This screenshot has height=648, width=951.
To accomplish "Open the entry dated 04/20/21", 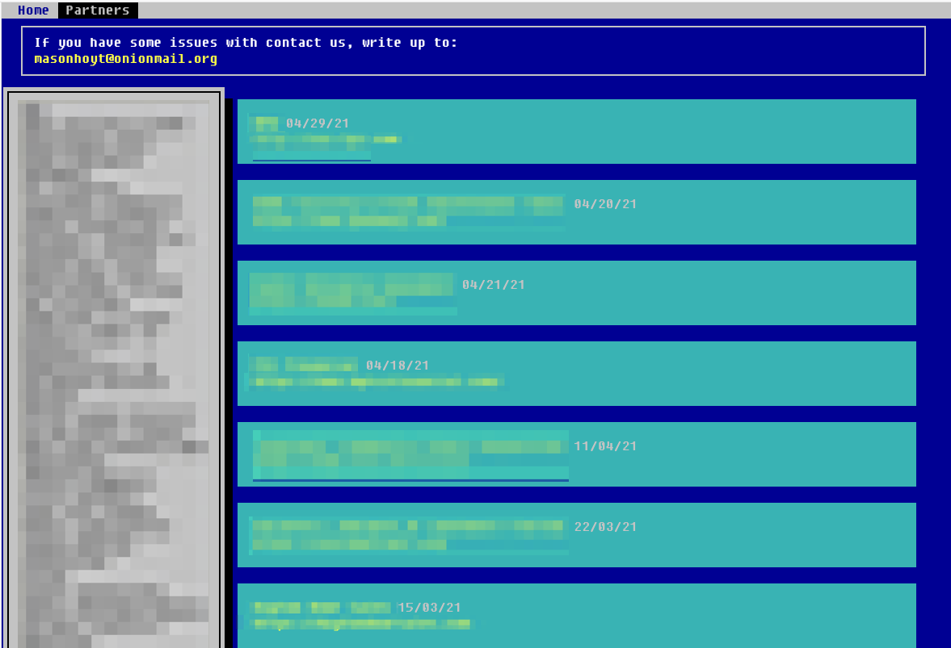I will point(576,211).
